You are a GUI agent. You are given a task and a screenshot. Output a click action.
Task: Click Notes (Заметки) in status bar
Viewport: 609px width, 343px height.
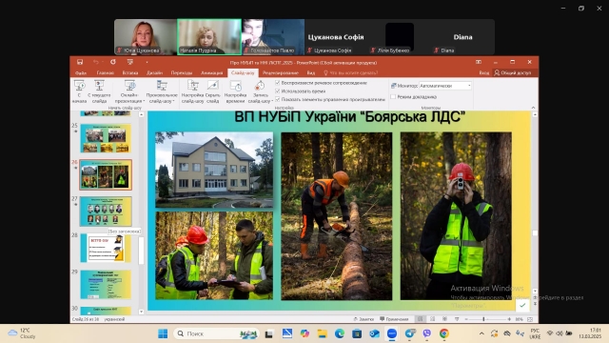click(x=363, y=319)
